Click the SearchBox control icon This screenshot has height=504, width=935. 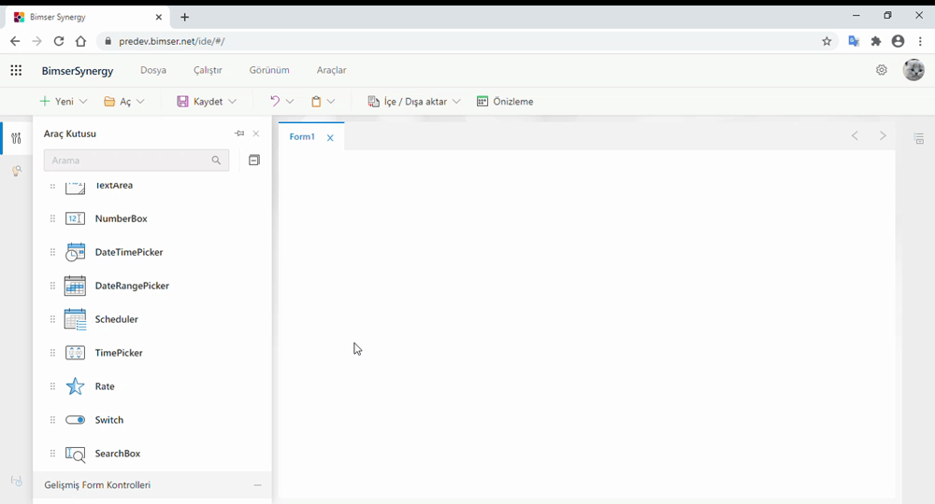(x=75, y=454)
